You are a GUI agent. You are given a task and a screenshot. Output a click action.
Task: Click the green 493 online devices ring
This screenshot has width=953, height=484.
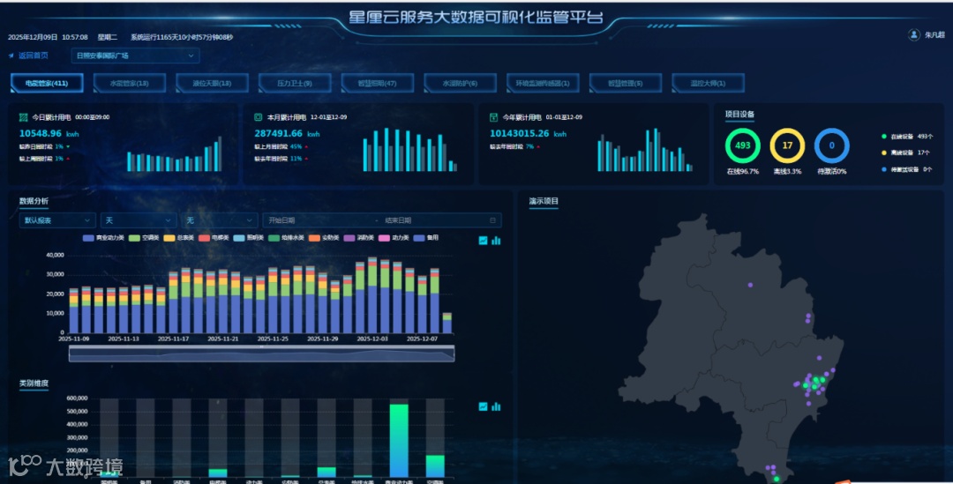pyautogui.click(x=743, y=145)
